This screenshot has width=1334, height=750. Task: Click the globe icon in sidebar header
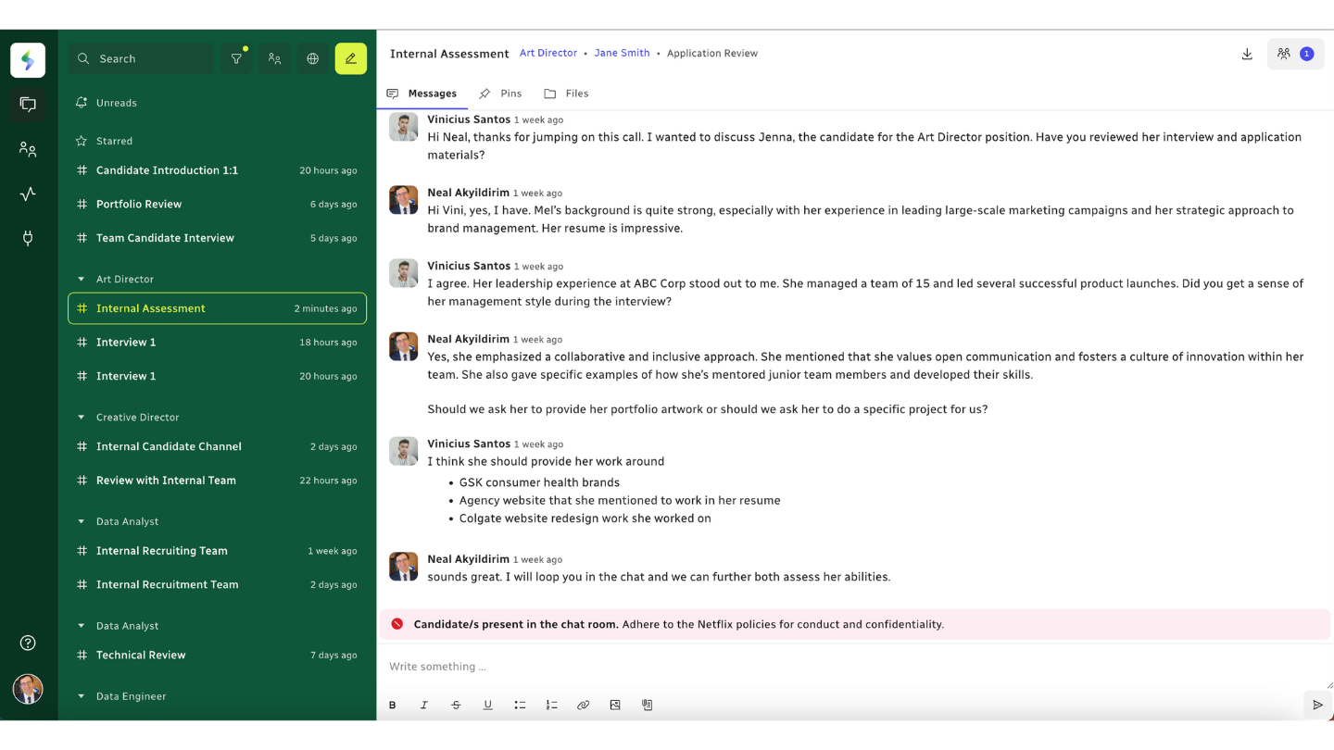tap(312, 58)
